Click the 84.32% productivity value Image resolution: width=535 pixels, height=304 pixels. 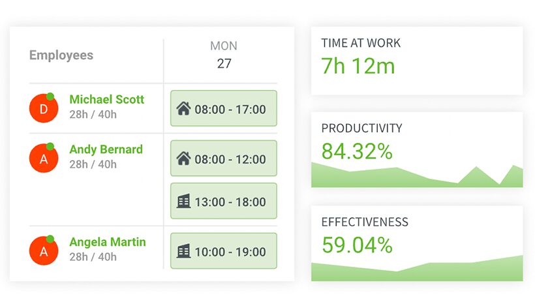357,151
